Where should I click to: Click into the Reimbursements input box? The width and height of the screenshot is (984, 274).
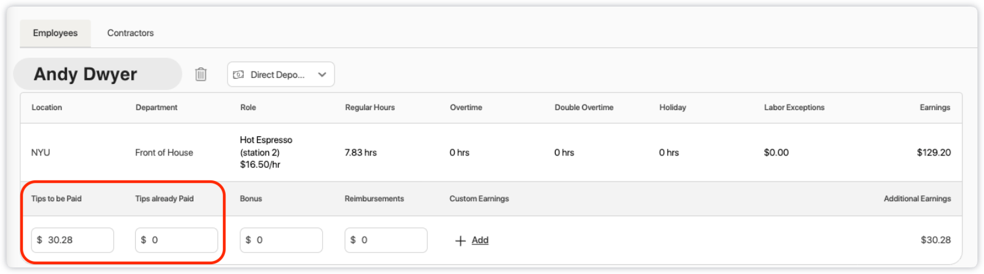click(390, 240)
